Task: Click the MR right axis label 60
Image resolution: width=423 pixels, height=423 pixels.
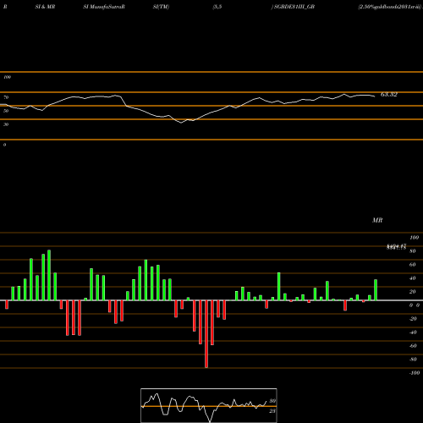Action: (413, 265)
